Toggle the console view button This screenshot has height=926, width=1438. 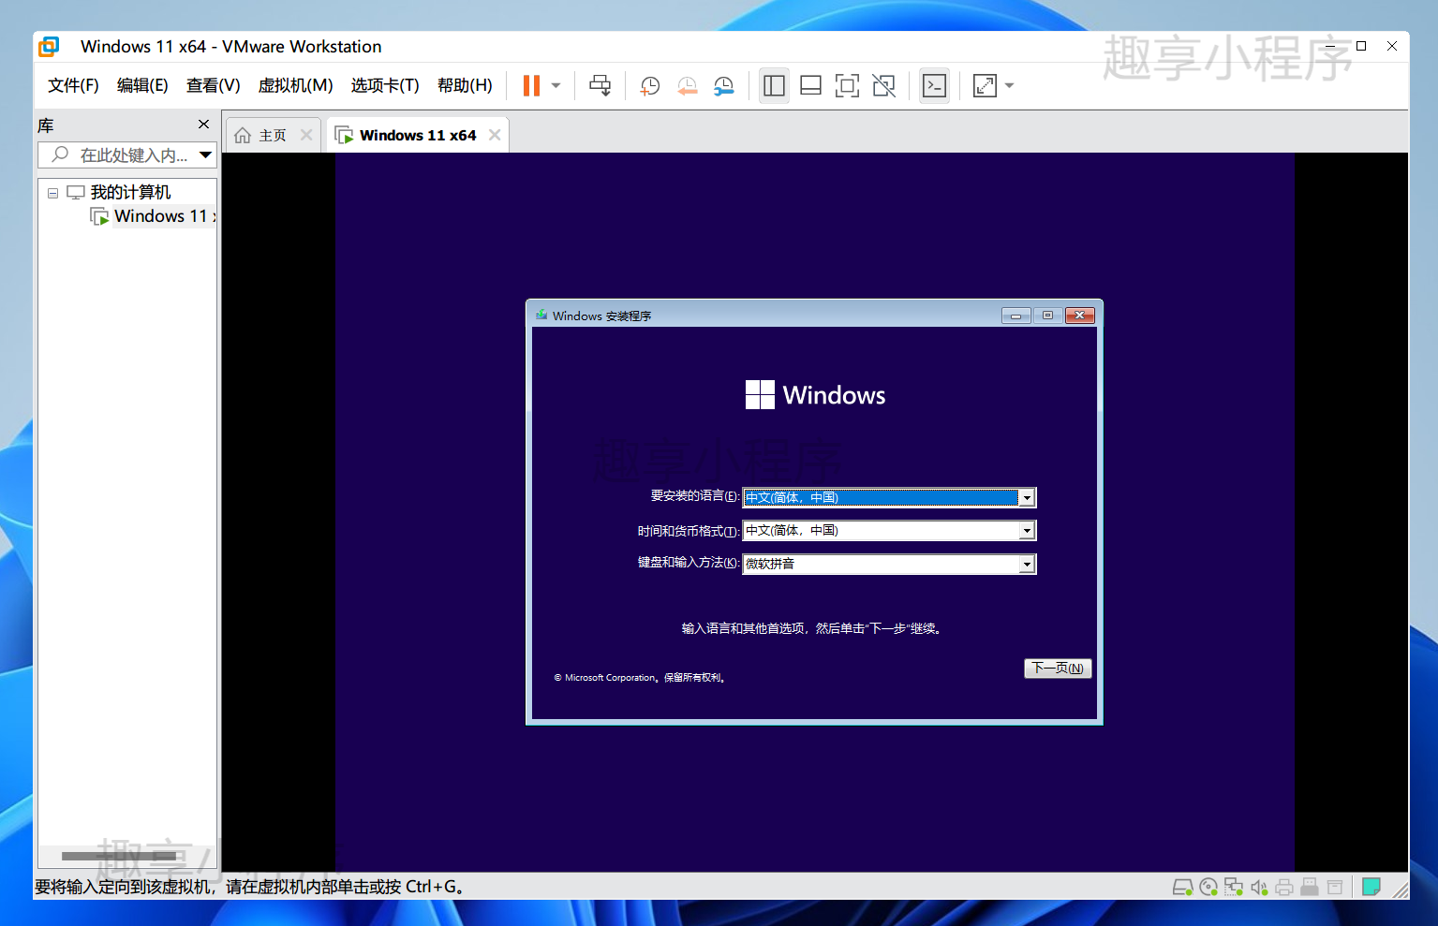pos(934,85)
